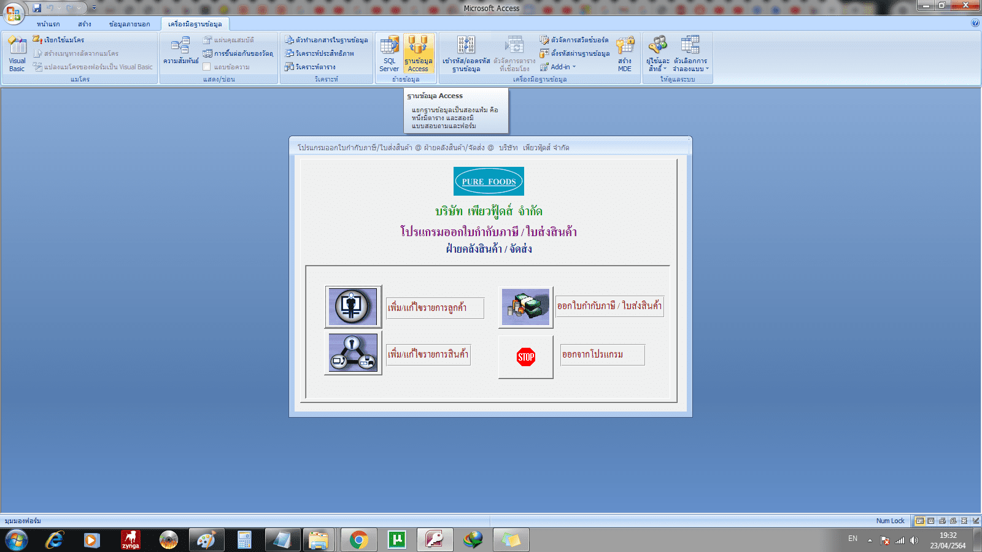Expand the Add-in dropdown

[558, 67]
